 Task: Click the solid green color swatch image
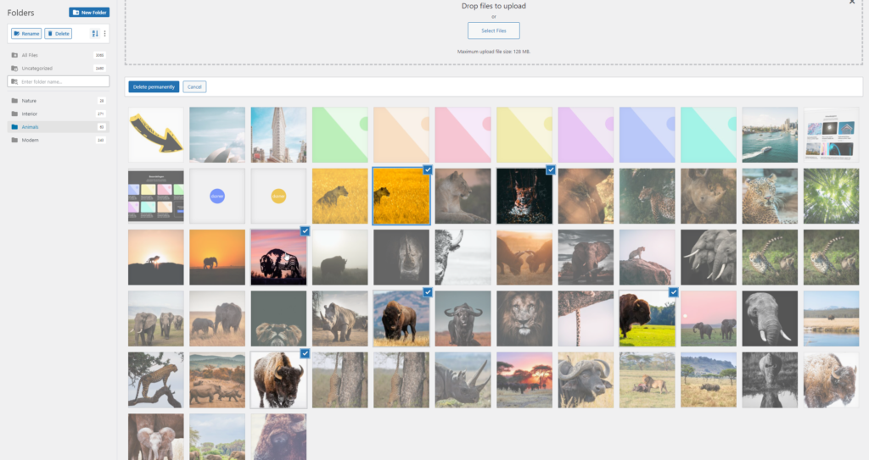(x=339, y=134)
